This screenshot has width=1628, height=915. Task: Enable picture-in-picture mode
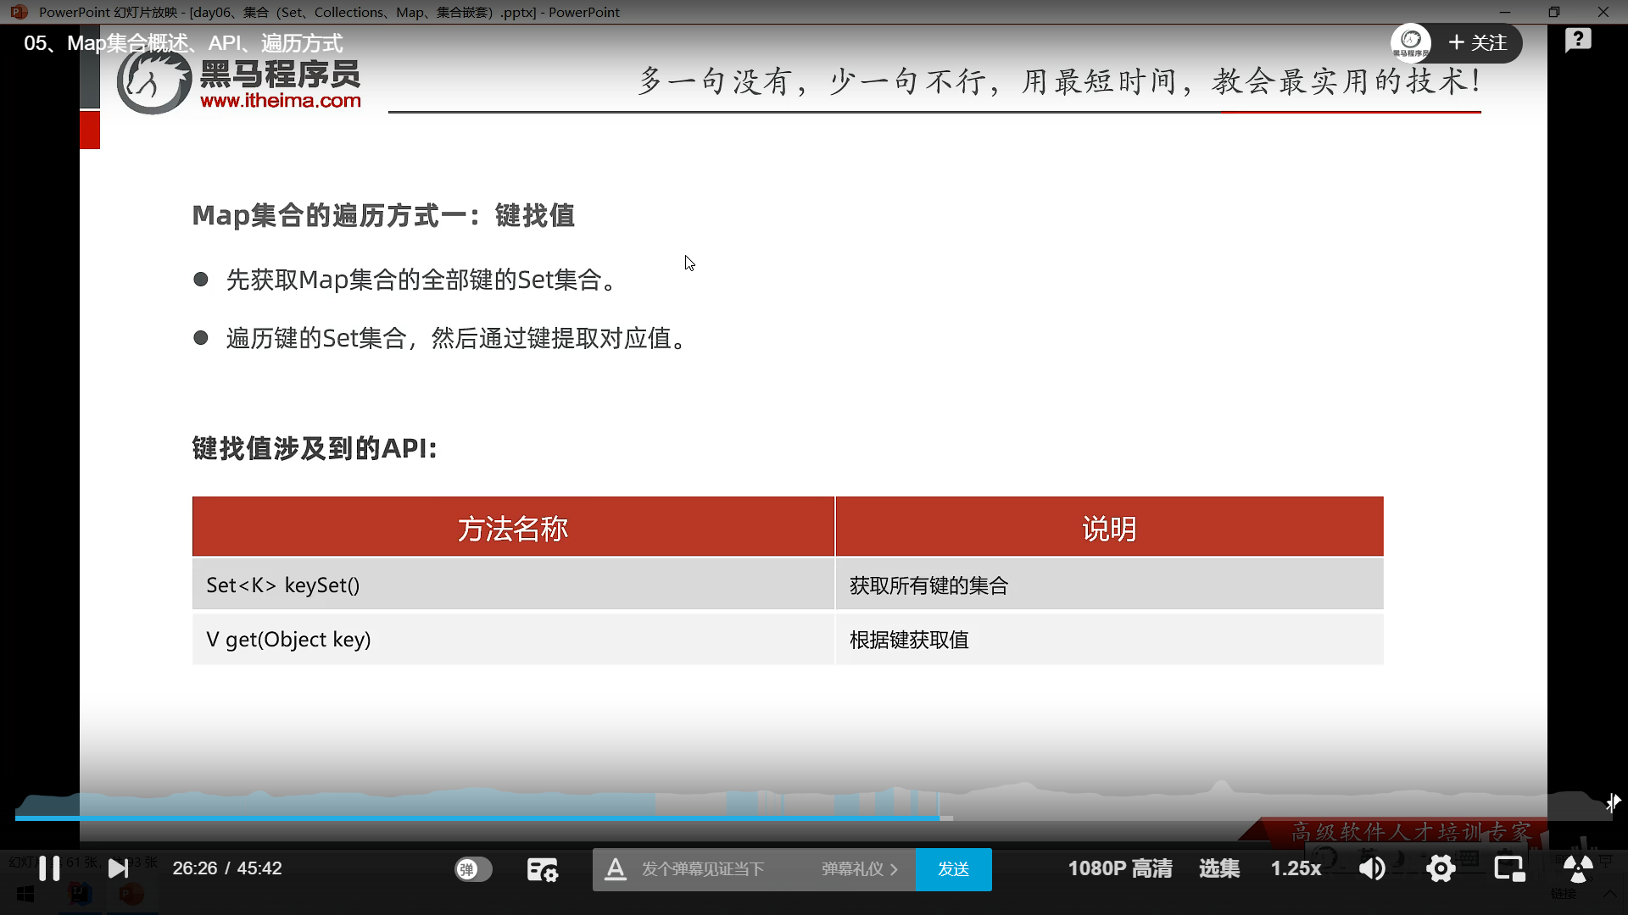(x=1508, y=868)
